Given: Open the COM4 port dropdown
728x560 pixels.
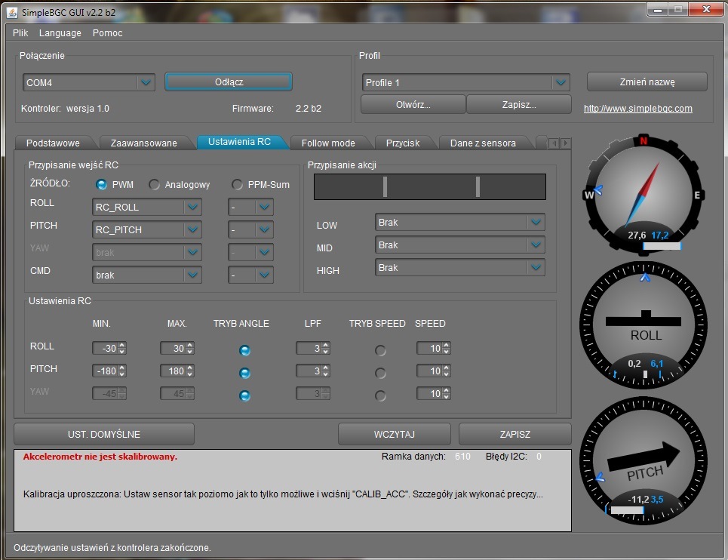Looking at the screenshot, I should [x=145, y=82].
